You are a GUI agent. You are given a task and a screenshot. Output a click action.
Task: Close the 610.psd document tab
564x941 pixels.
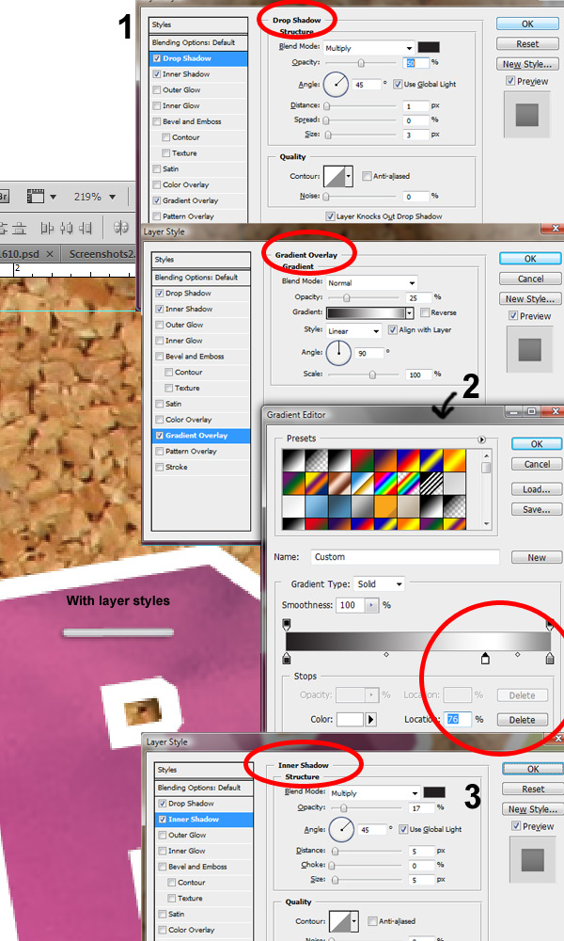[x=50, y=254]
